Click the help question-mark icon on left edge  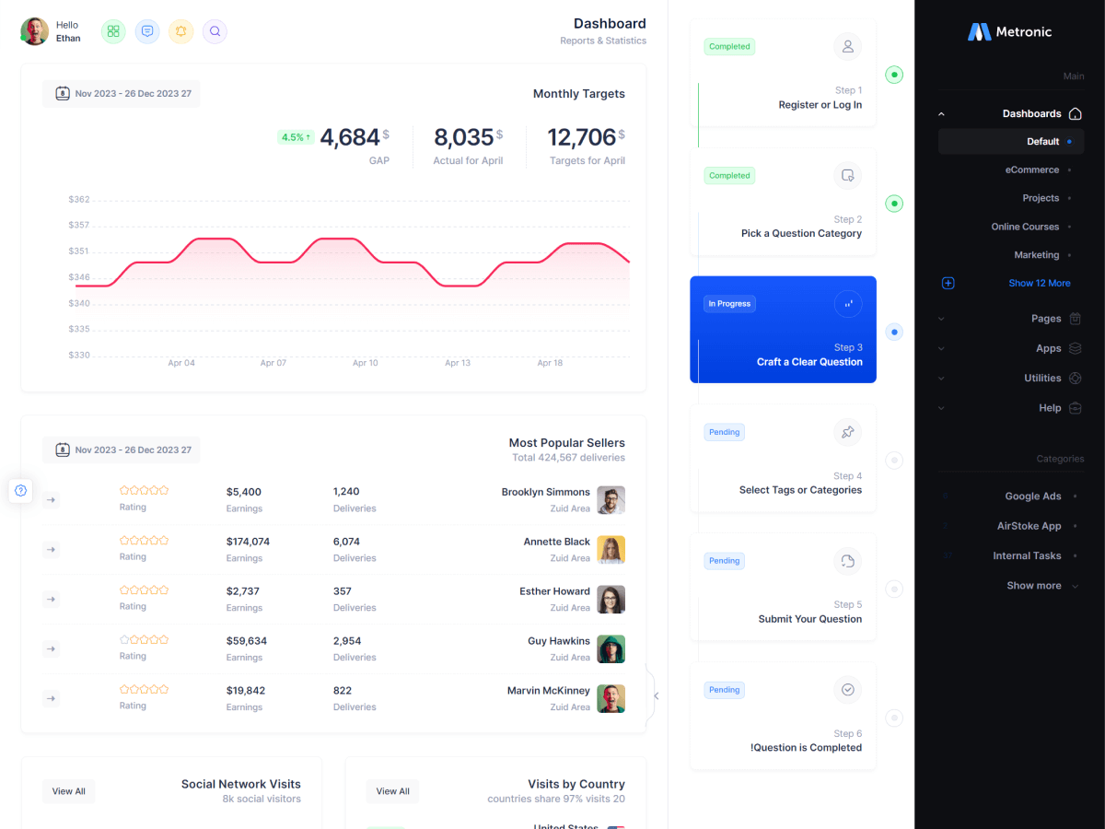click(21, 490)
